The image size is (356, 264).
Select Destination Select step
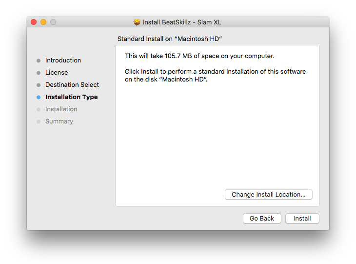pyautogui.click(x=72, y=85)
